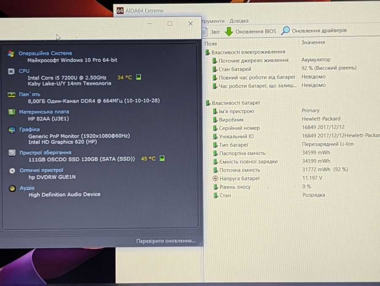
Task: Click the Intel HD Graphics 620 (HP) entry
Action: [x=62, y=142]
